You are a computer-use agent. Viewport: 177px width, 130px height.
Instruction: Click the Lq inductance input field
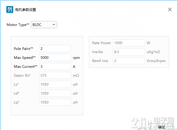[x=55, y=102]
